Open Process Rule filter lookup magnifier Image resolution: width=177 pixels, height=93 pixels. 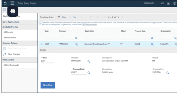coord(152,38)
